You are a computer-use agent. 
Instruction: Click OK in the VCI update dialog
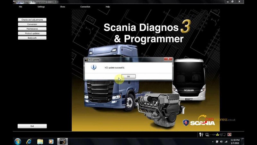(128, 76)
